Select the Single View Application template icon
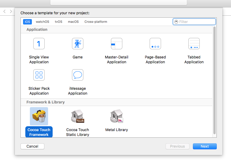 39,44
